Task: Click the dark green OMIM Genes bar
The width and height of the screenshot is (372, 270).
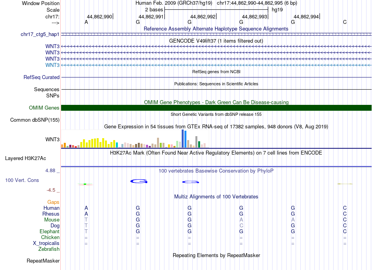Action: (217, 108)
